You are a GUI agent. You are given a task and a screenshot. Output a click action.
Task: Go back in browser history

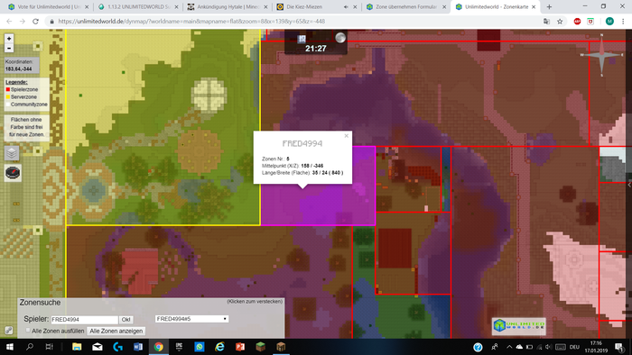click(x=9, y=22)
